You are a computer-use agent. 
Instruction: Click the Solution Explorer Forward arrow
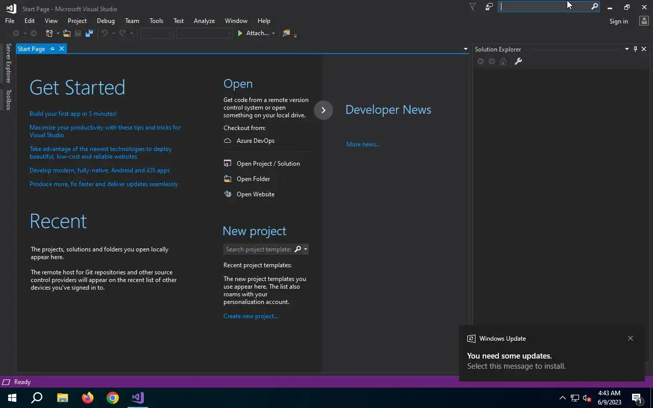pos(492,61)
